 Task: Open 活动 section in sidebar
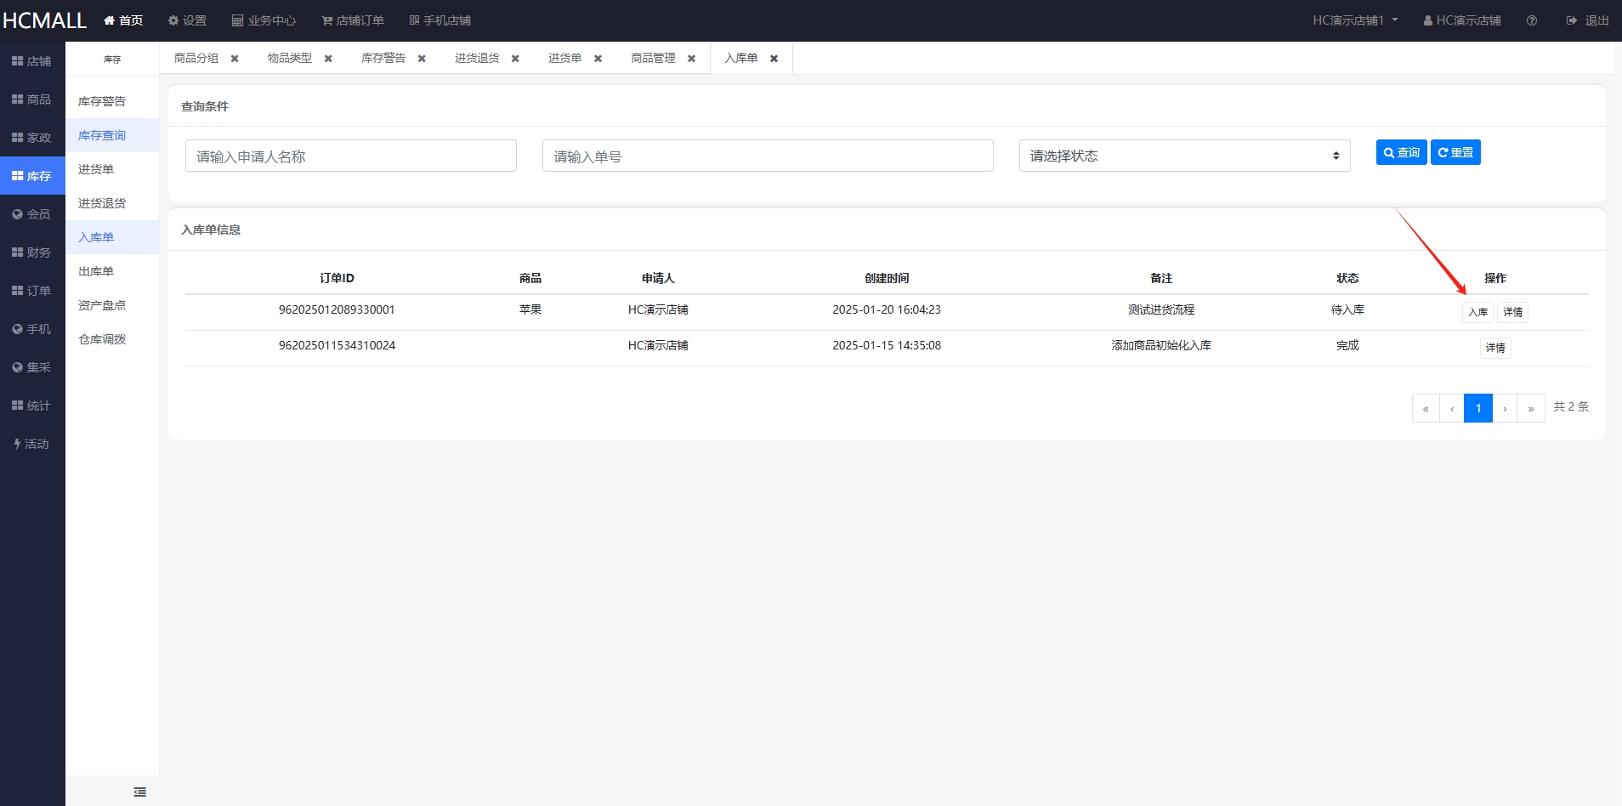pos(32,444)
